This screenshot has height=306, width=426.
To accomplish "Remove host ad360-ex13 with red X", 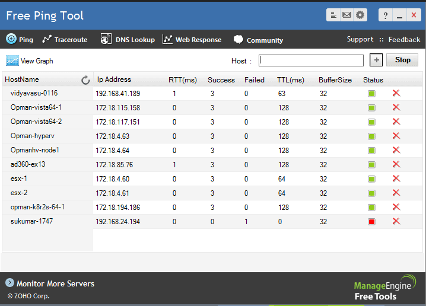I will (x=396, y=164).
